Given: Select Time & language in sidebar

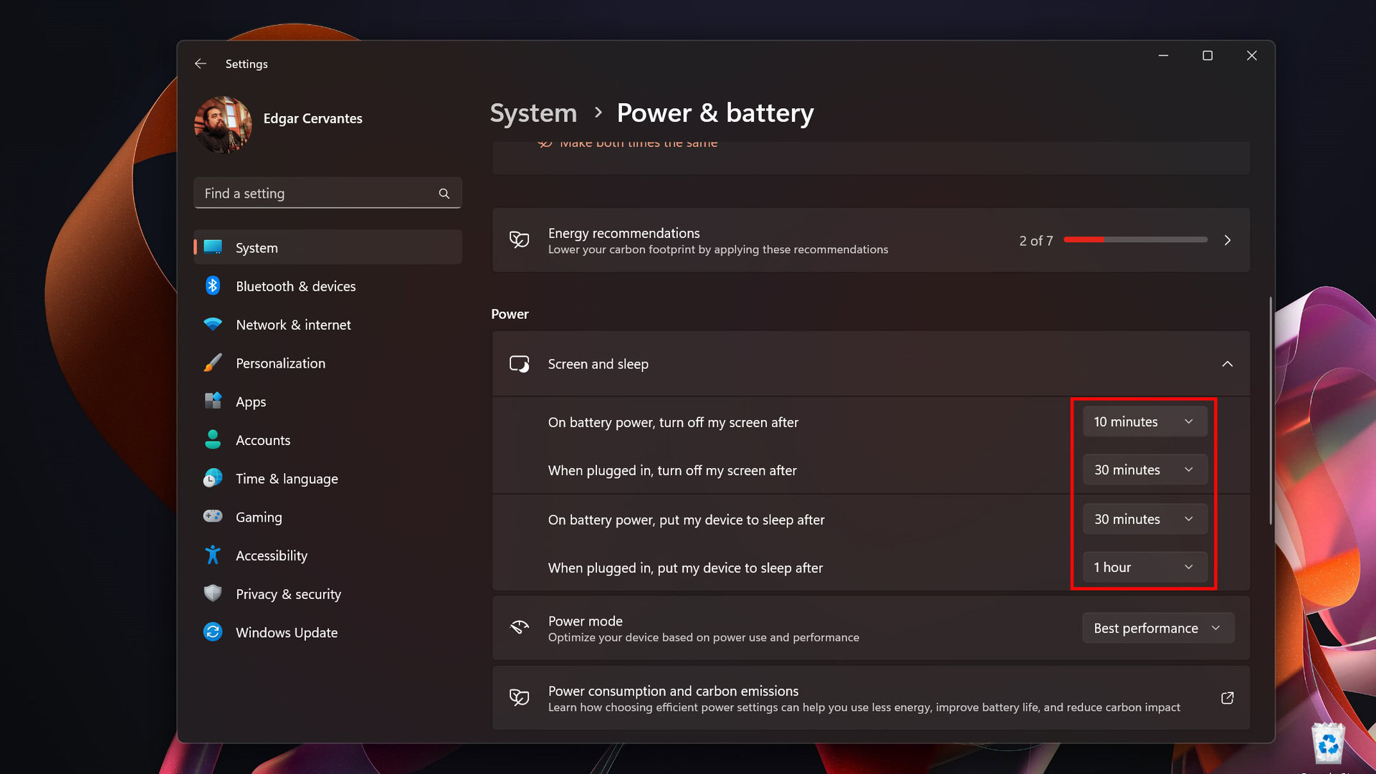Looking at the screenshot, I should coord(287,479).
